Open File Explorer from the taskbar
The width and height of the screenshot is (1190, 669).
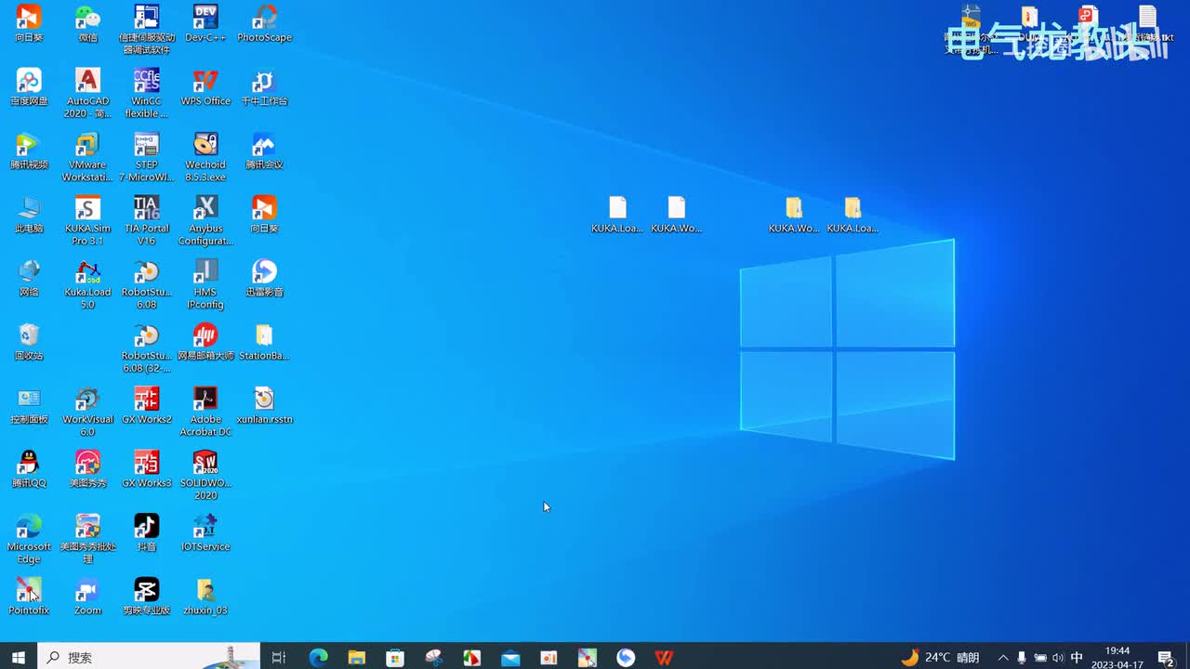pos(357,657)
